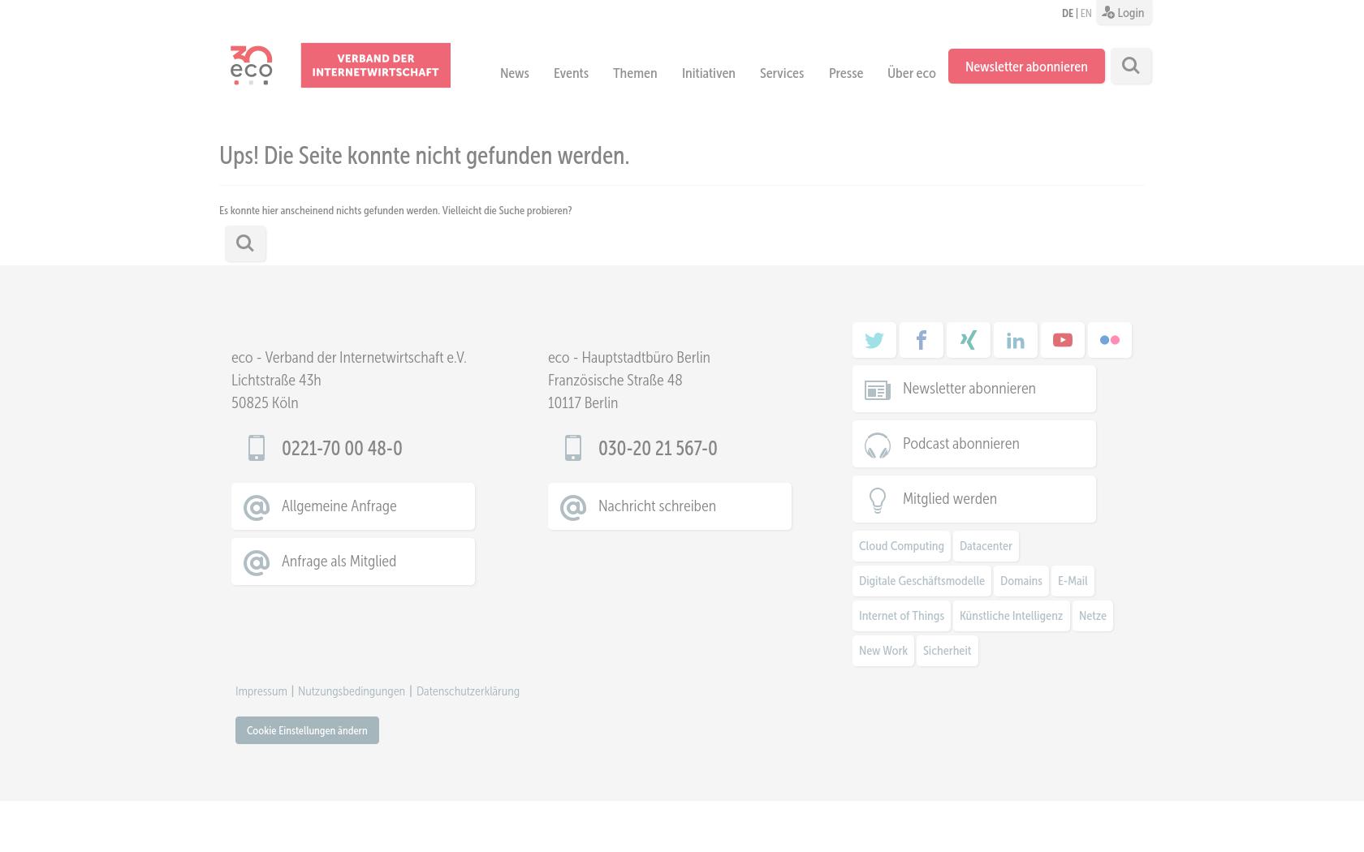Click Nachricht schreiben for Berlin office
1364x852 pixels.
670,506
